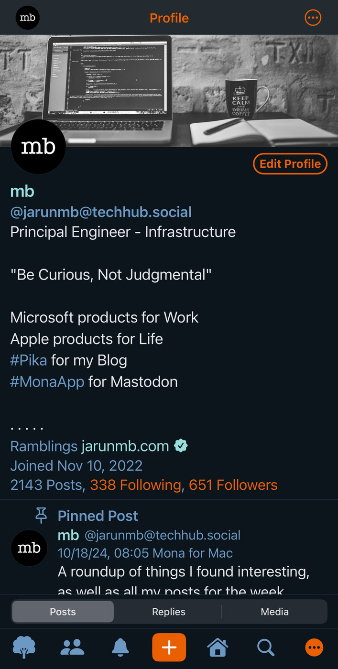The height and width of the screenshot is (669, 338).
Task: Open notifications bell icon
Action: click(120, 647)
